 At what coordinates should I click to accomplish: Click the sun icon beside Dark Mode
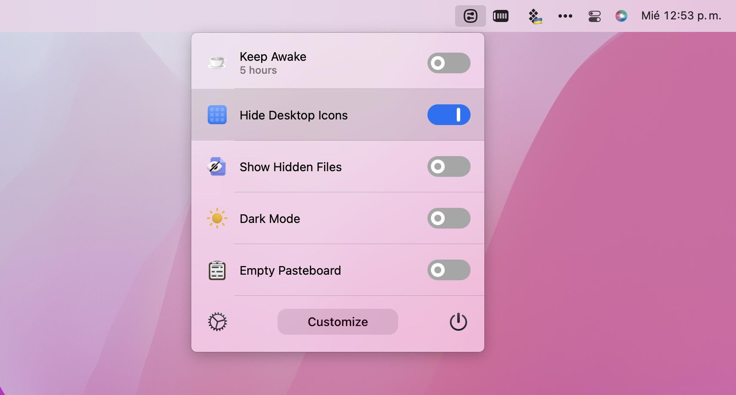(217, 219)
